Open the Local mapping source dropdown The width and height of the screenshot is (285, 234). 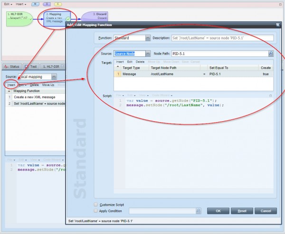click(54, 77)
